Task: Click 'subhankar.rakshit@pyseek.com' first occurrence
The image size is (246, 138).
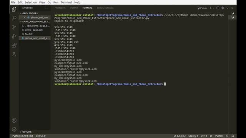Action: pos(75,69)
